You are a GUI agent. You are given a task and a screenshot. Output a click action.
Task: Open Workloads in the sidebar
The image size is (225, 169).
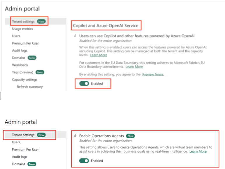point(20,65)
